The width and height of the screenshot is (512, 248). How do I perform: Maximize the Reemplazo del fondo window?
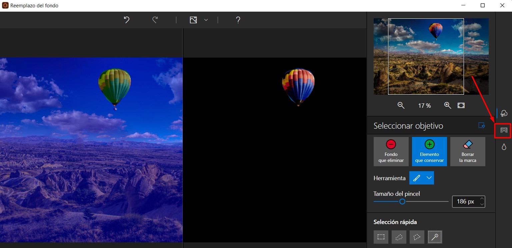483,5
